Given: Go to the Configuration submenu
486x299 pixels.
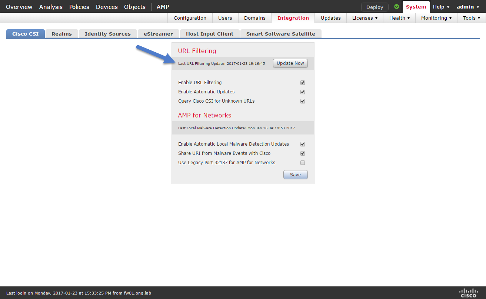Looking at the screenshot, I should (x=190, y=18).
